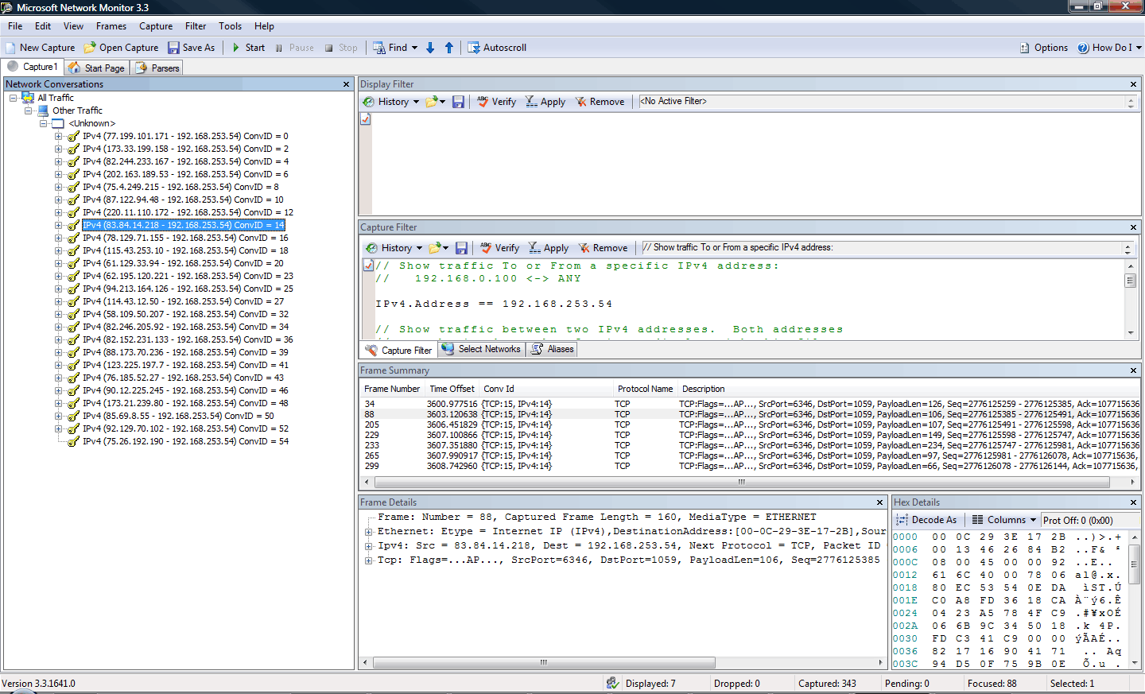Viewport: 1145px width, 694px height.
Task: Click the Decode As button
Action: pyautogui.click(x=927, y=520)
